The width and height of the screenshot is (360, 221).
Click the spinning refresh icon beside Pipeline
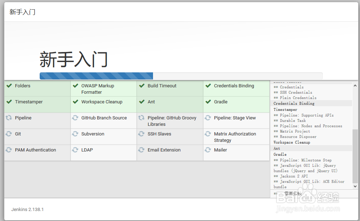point(9,118)
